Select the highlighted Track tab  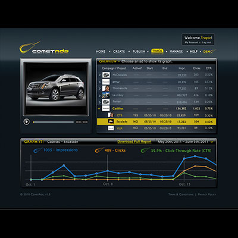[x=157, y=51]
